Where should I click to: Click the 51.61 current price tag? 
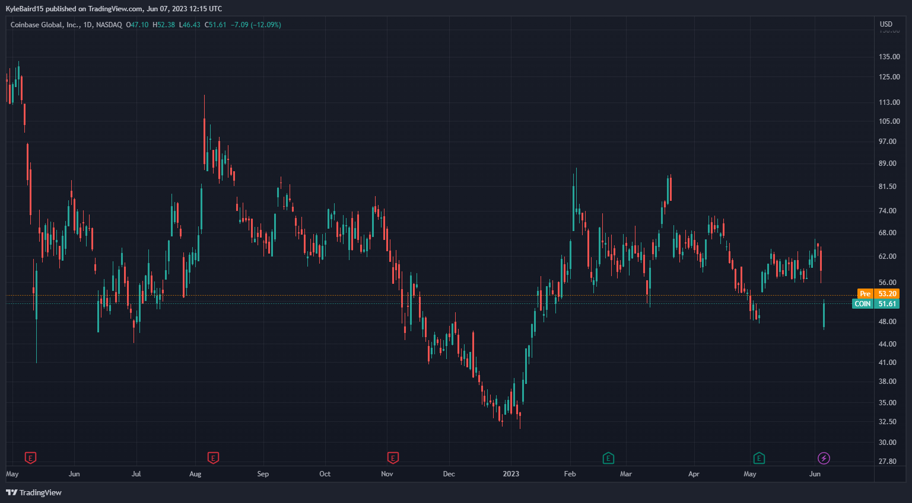pyautogui.click(x=887, y=304)
